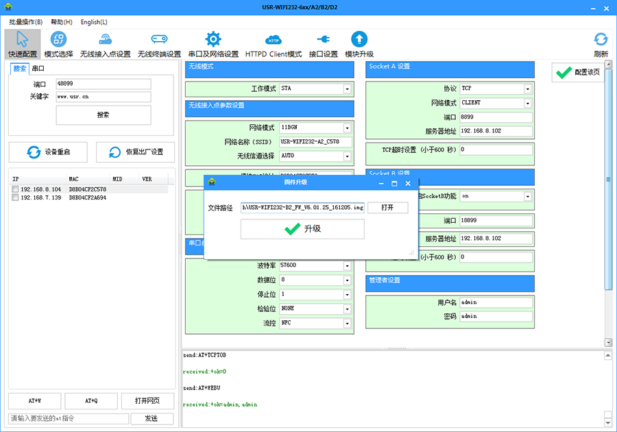Click the settings panel vertical scrollbar

[x=608, y=180]
